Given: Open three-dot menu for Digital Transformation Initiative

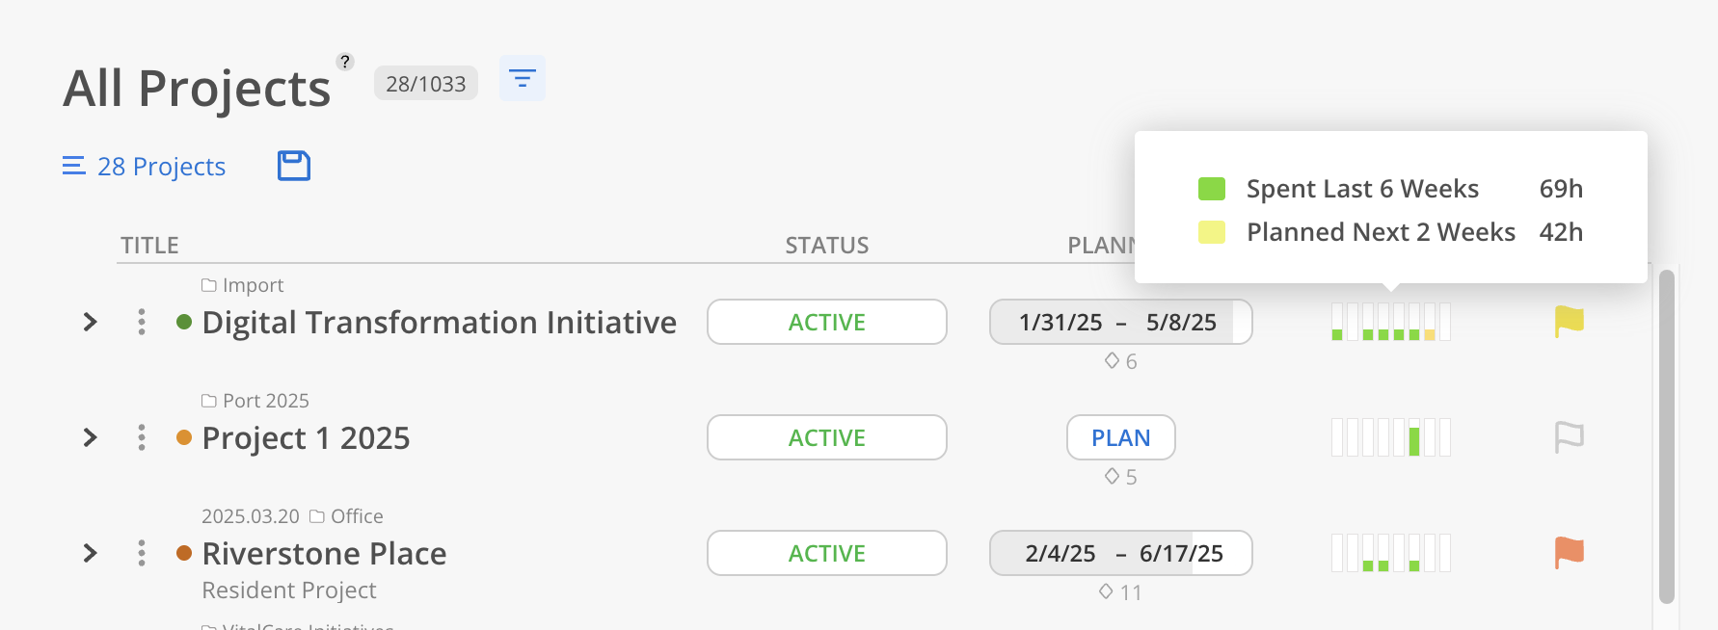Looking at the screenshot, I should [142, 322].
